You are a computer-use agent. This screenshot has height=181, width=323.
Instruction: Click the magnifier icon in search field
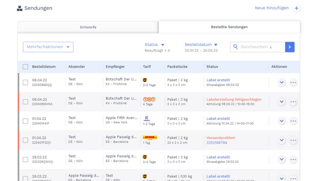click(x=235, y=47)
